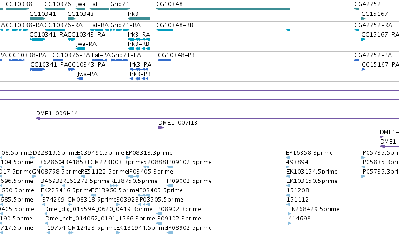Open EST EK103154.5prime

point(312,172)
